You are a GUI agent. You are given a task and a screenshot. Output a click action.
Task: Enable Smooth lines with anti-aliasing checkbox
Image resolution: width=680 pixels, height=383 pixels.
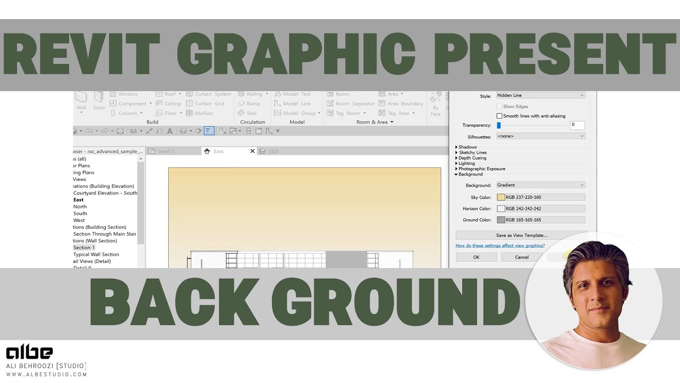point(499,116)
